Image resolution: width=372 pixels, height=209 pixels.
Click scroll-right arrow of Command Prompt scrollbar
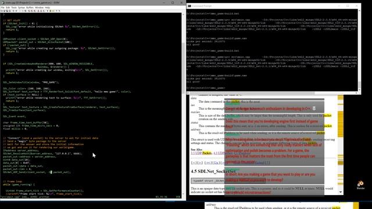point(356,93)
